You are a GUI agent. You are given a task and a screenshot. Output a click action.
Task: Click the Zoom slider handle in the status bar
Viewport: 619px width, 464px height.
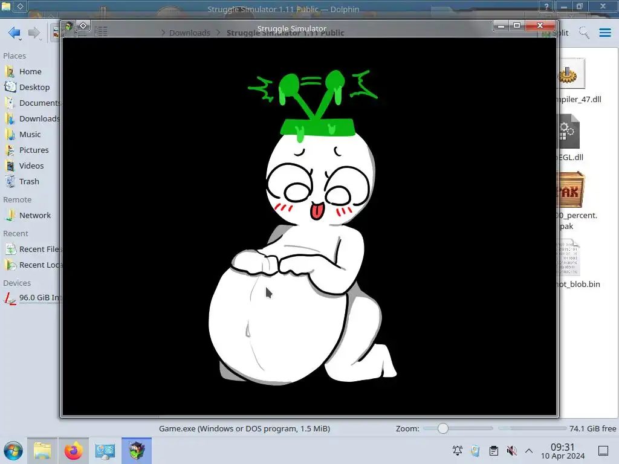[443, 428]
